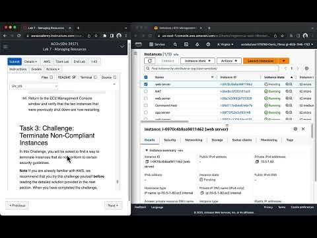Open settings gear in the instance detail panel

point(295,129)
